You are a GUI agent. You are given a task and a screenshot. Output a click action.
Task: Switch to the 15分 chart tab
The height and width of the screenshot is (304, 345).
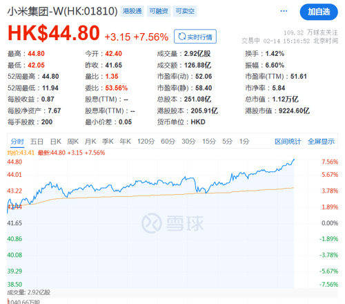209,142
